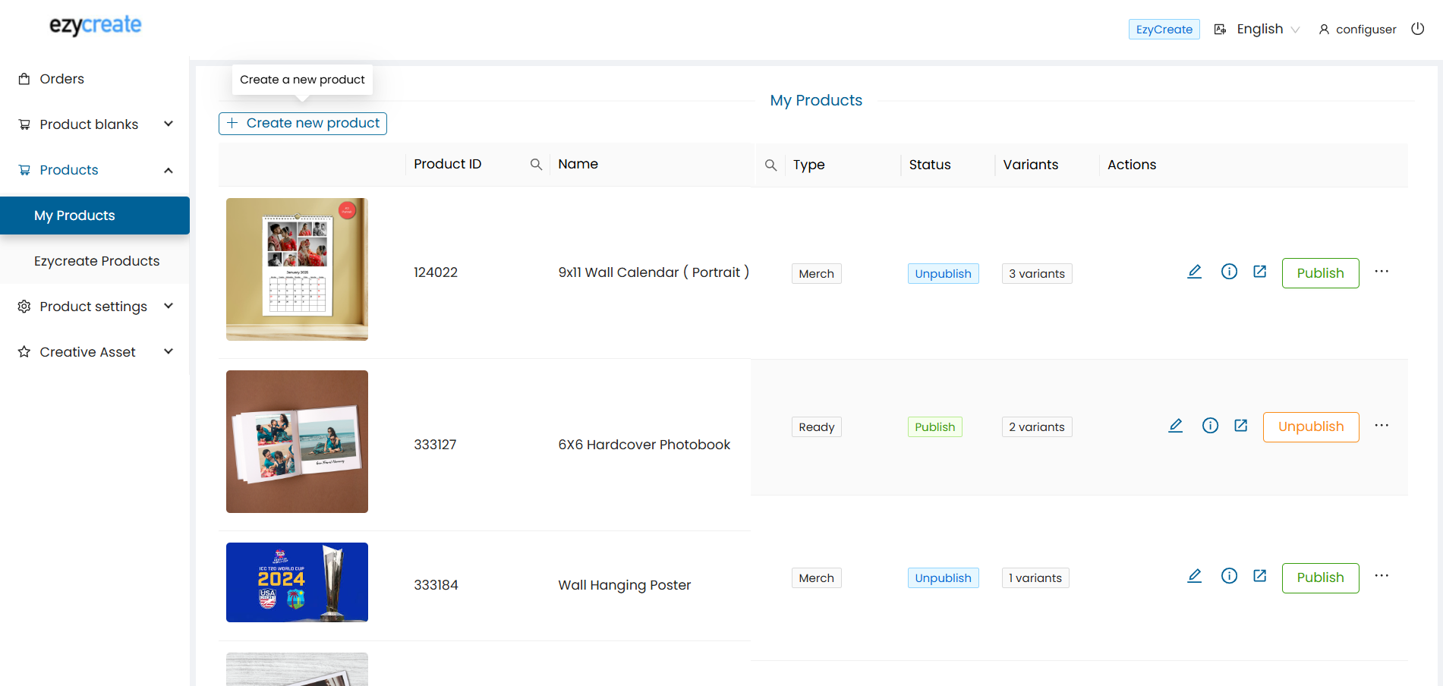
Task: Click the ezycreate logo
Action: [96, 26]
